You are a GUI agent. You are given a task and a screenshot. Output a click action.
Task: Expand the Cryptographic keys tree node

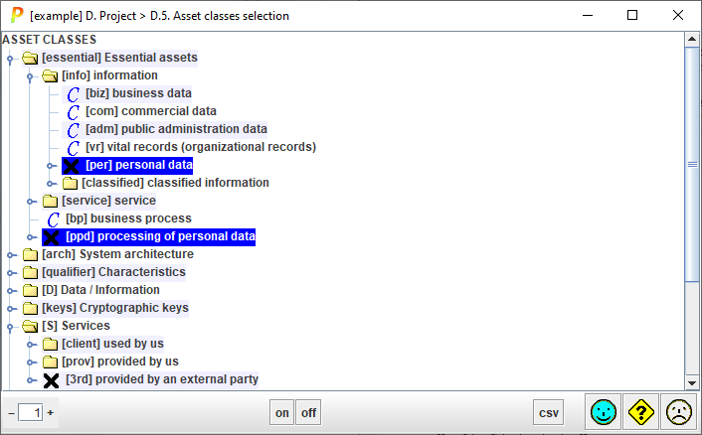pos(12,308)
